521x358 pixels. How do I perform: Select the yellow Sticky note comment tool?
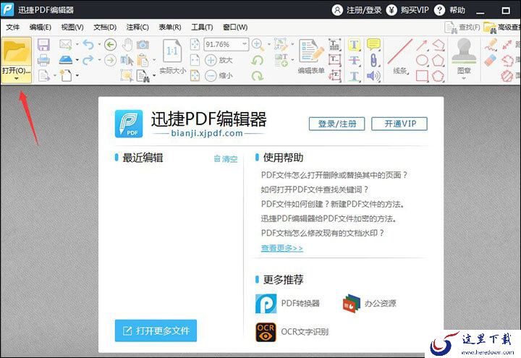click(x=373, y=45)
